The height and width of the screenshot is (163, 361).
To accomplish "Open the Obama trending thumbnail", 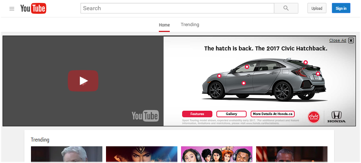I will pyautogui.click(x=292, y=154).
